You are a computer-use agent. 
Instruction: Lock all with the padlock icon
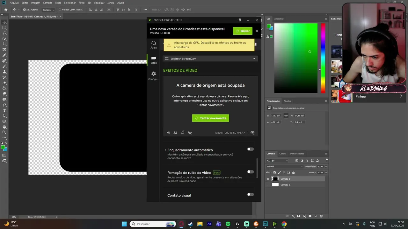click(x=294, y=172)
